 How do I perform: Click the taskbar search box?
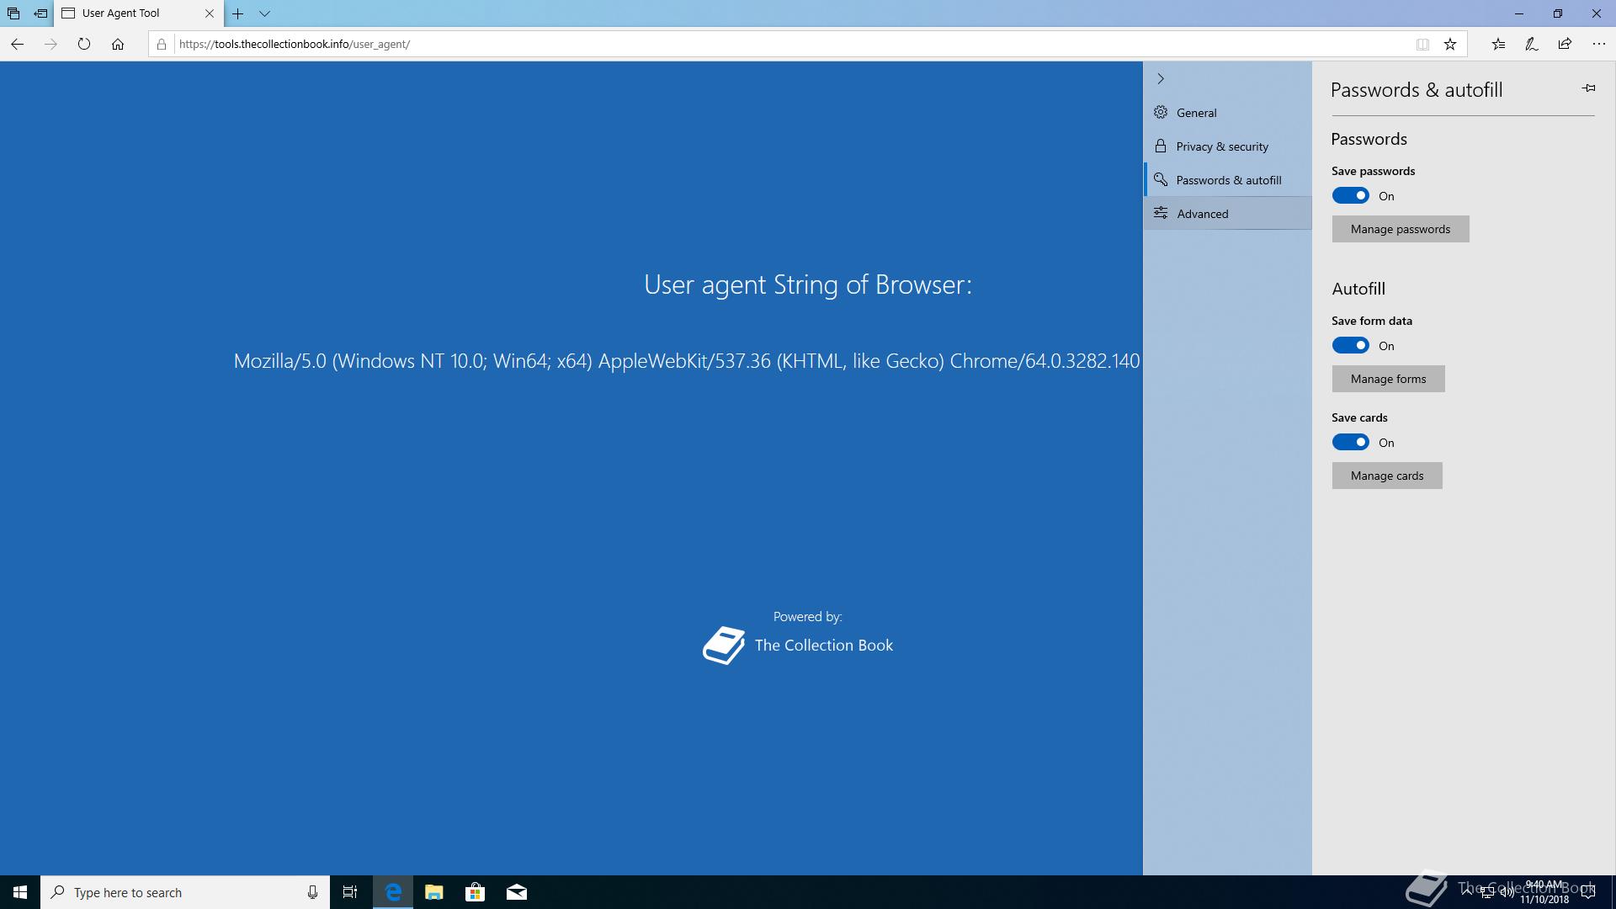pyautogui.click(x=185, y=892)
